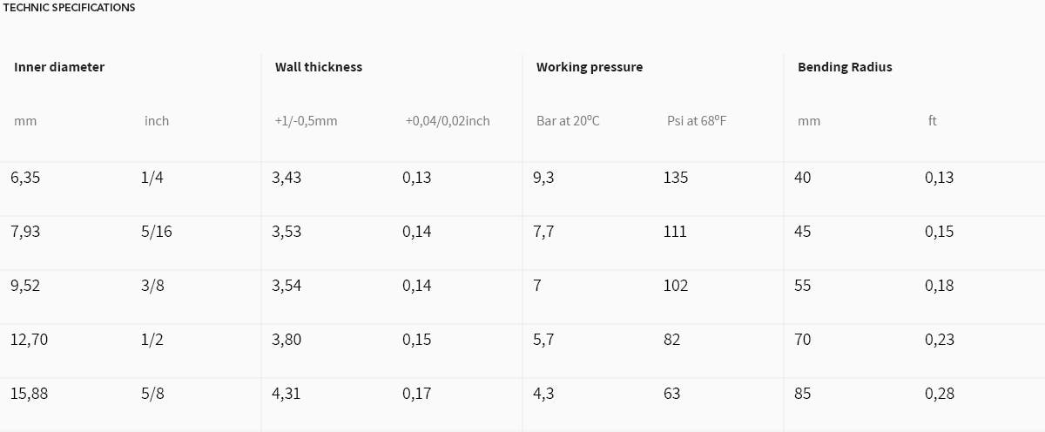
Task: Select the "+1/-0,5mm" tolerance subheader
Action: tap(306, 121)
